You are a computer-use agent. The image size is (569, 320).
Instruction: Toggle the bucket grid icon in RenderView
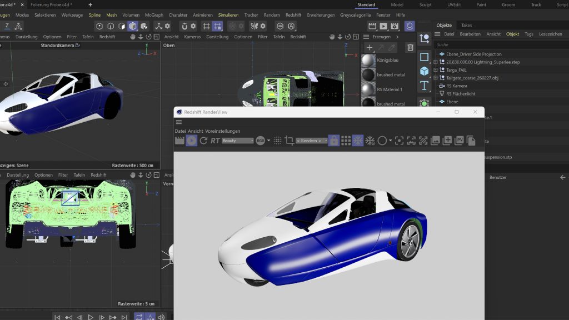[346, 141]
